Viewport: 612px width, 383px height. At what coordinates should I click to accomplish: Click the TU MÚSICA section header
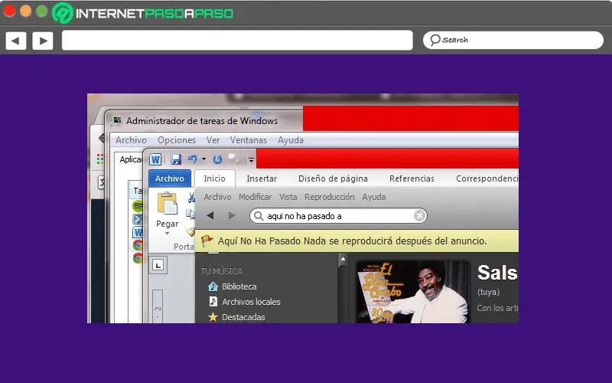pos(222,271)
